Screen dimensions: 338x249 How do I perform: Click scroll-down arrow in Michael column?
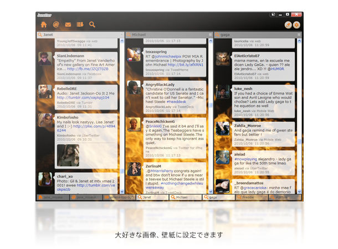pyautogui.click(x=211, y=191)
